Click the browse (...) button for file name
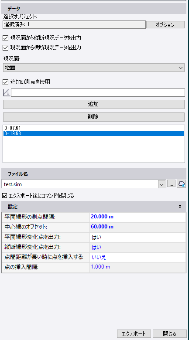 click(172, 184)
